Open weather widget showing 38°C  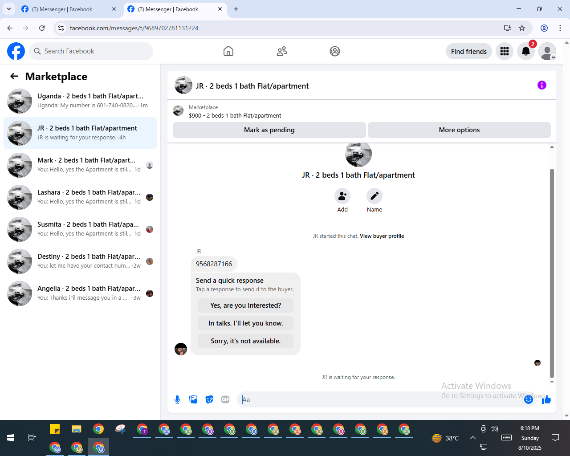coord(446,438)
